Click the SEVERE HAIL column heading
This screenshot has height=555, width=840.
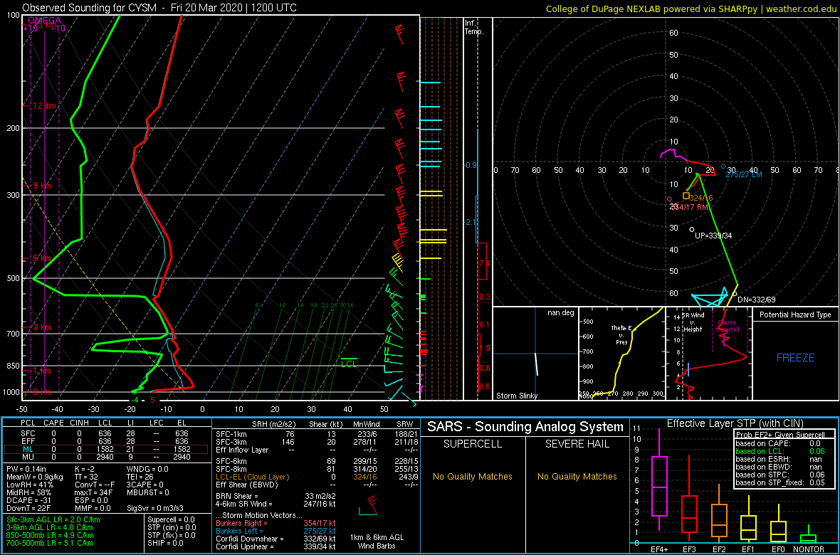pos(577,444)
